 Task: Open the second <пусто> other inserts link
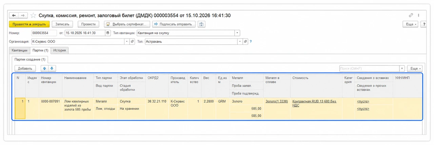coord(363,109)
